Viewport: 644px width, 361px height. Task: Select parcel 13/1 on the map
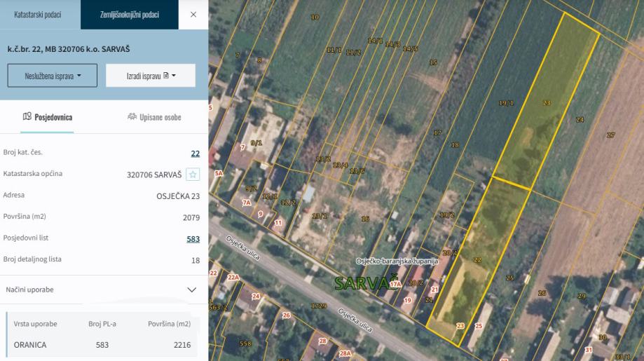point(320,216)
